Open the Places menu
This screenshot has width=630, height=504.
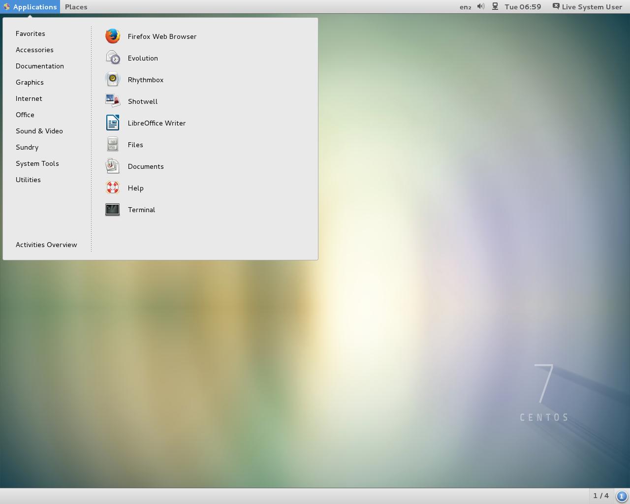coord(76,7)
